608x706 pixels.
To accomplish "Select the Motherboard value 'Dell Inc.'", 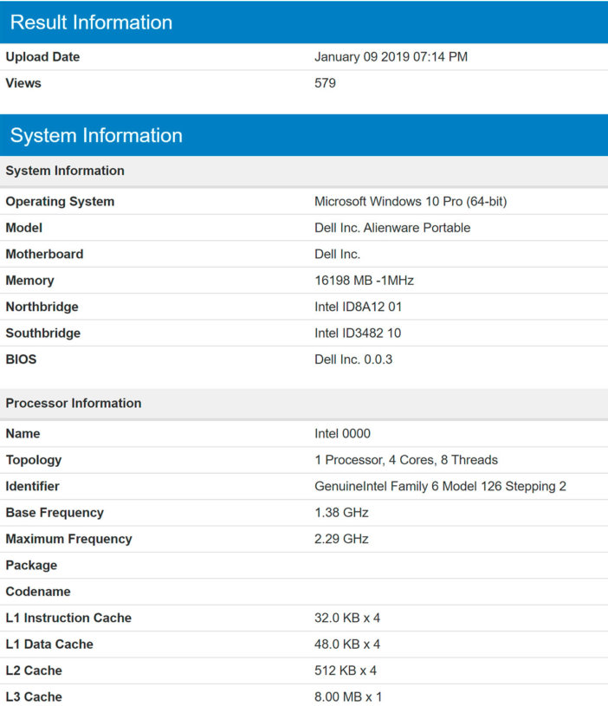I will click(x=337, y=254).
